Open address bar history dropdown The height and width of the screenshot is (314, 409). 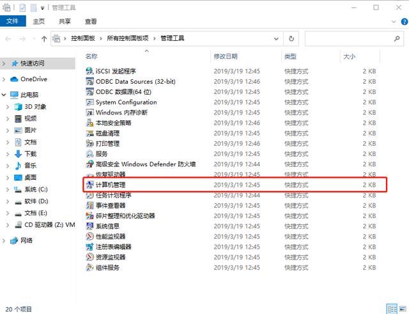click(276, 38)
